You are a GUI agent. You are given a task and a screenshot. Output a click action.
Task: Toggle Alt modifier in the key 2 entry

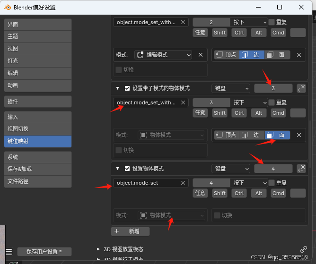(x=259, y=33)
